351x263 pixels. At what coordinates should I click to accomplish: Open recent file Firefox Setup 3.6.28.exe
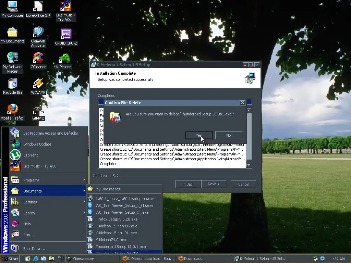[124, 219]
